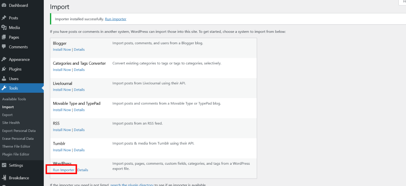The image size is (406, 186).
Task: Click Install Now for Blogger importer
Action: pos(62,50)
